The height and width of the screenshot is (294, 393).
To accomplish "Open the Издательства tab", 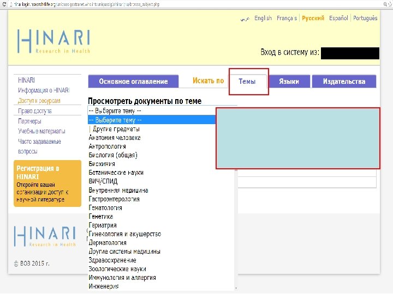I will point(344,81).
